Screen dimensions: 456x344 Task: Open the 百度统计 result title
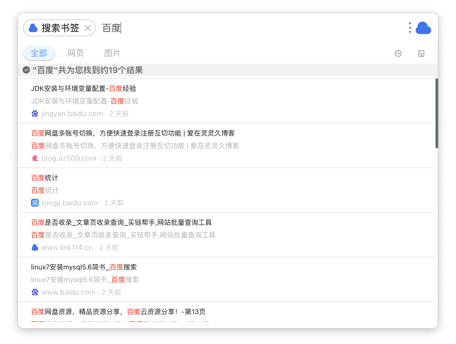pos(45,178)
